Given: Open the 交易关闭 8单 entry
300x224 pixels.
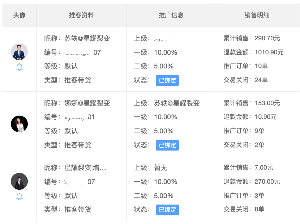Looking at the screenshot, I should tap(259, 209).
